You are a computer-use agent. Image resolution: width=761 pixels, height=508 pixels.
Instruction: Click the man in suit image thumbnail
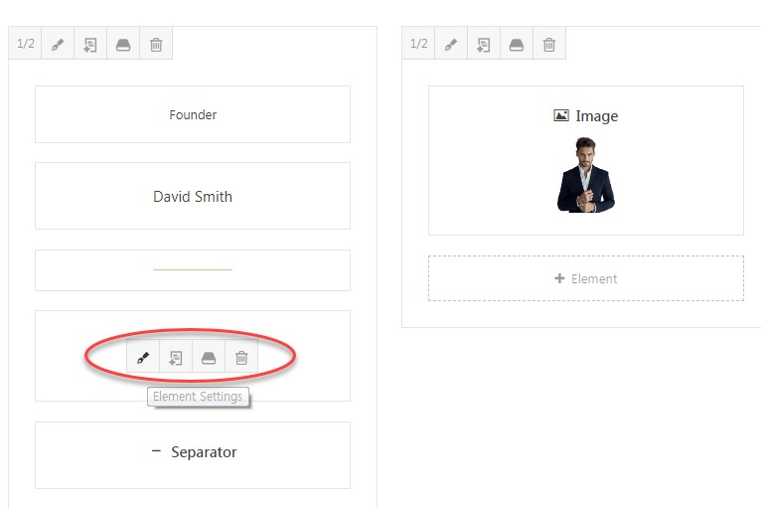coord(586,175)
